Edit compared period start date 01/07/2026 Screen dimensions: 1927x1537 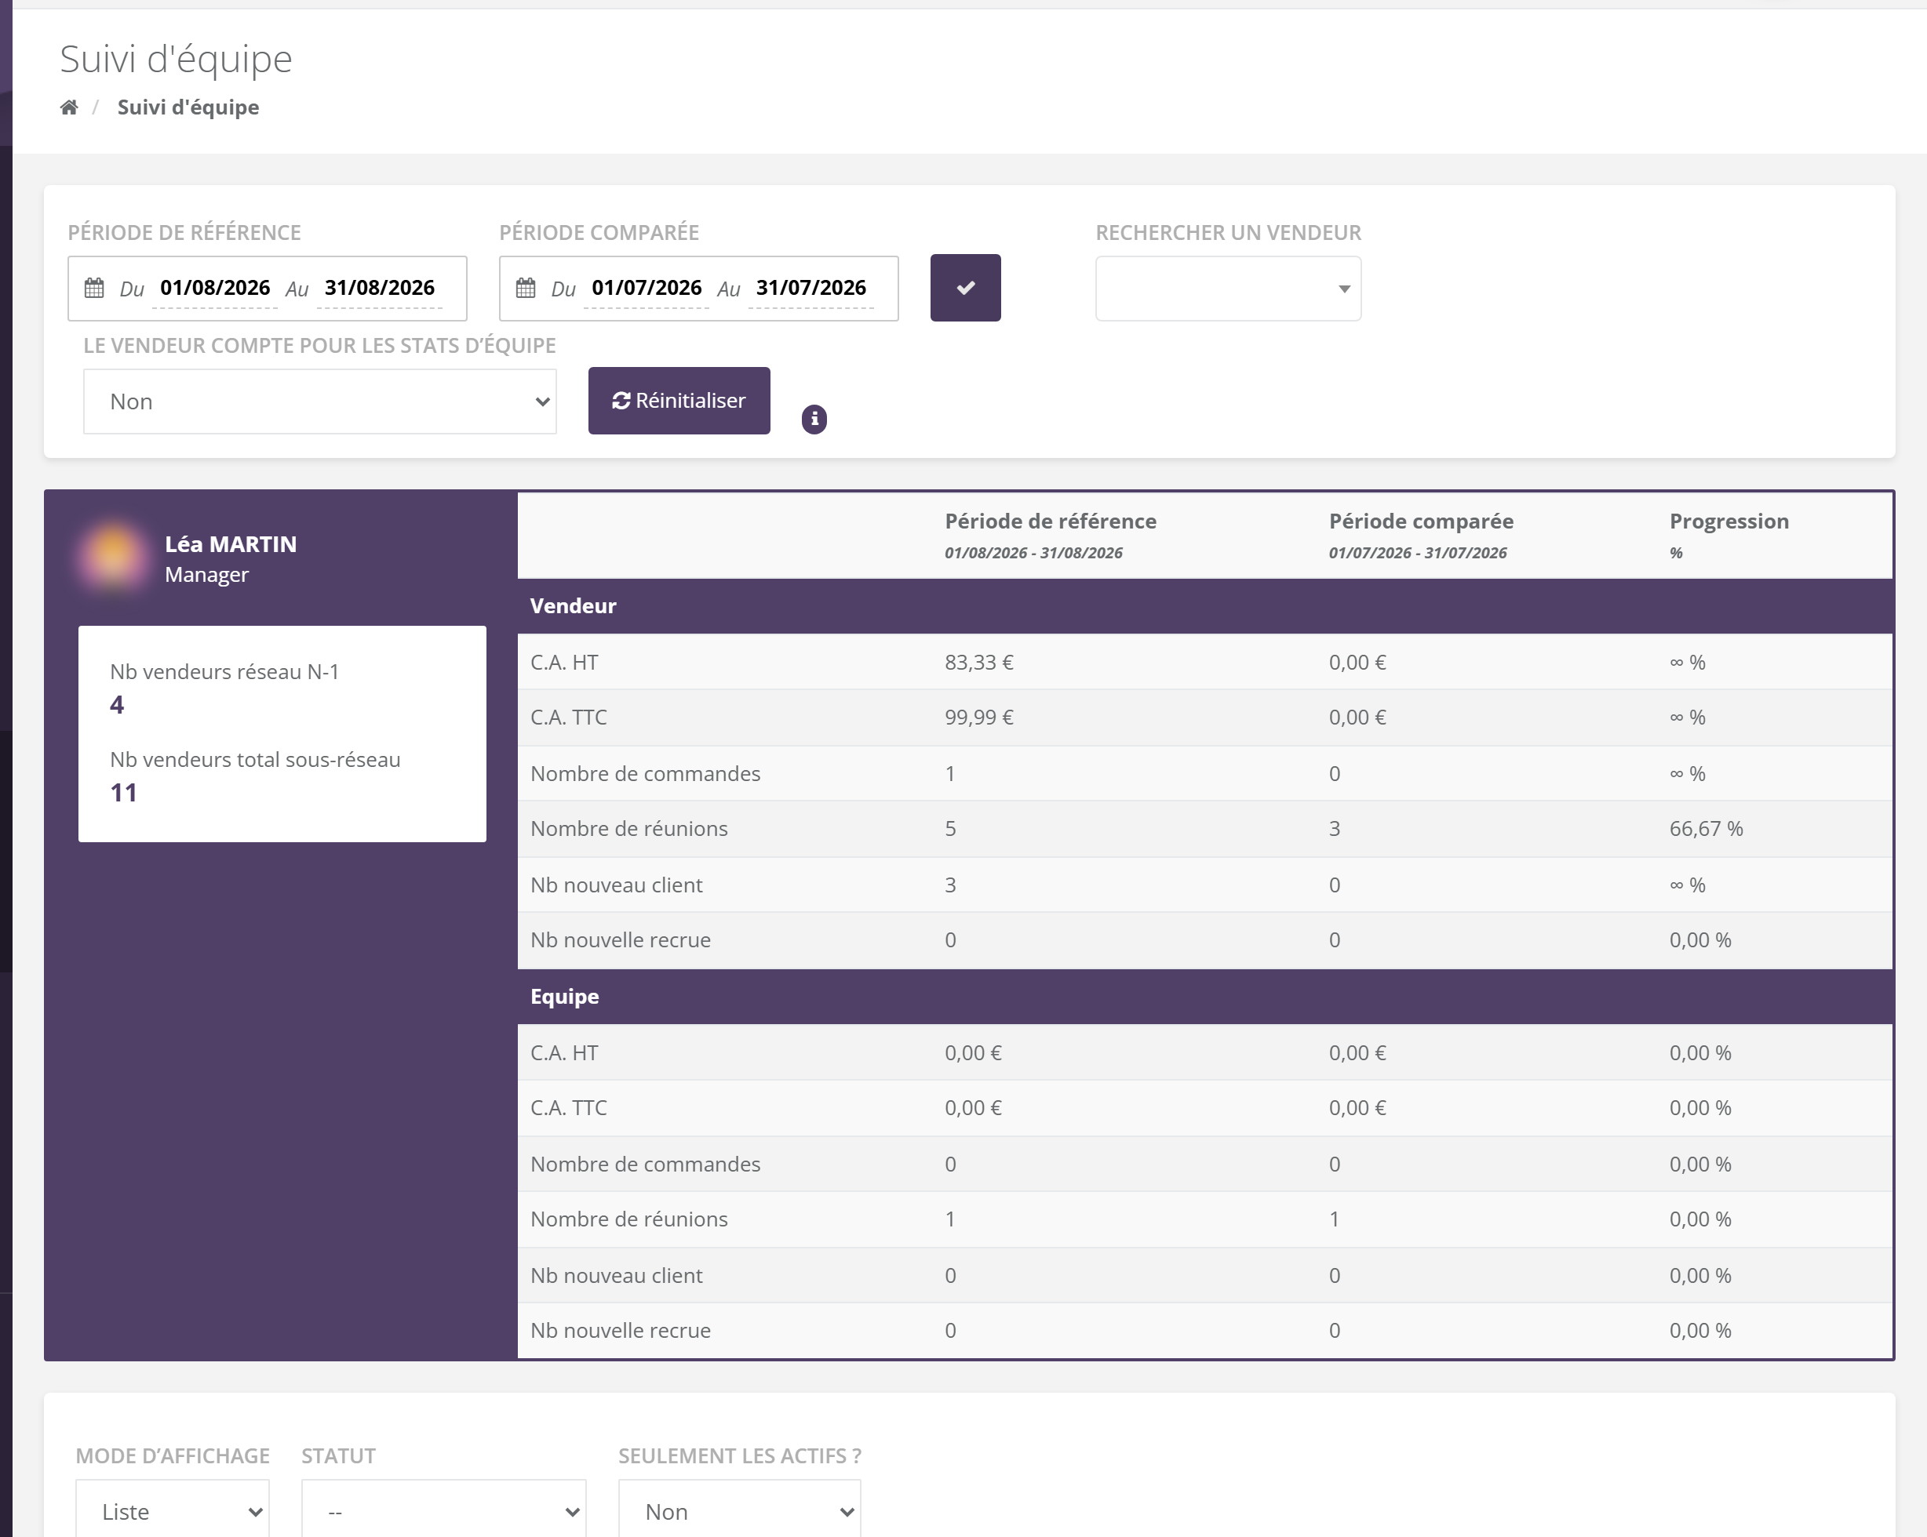pyautogui.click(x=647, y=288)
